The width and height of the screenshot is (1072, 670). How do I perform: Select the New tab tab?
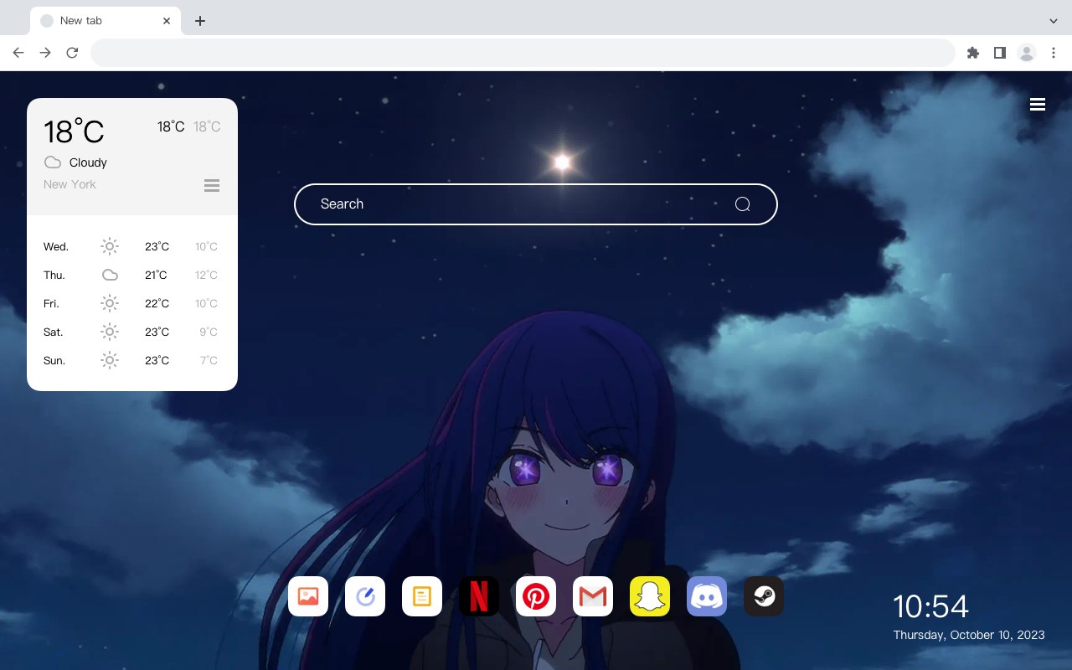point(105,21)
